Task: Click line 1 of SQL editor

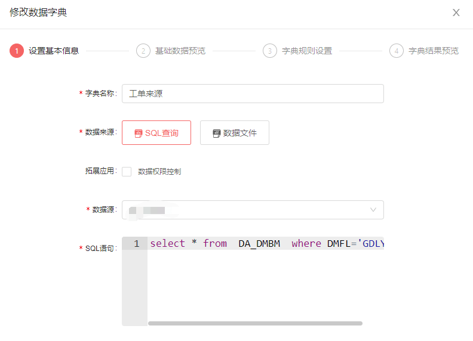Action: tap(266, 244)
